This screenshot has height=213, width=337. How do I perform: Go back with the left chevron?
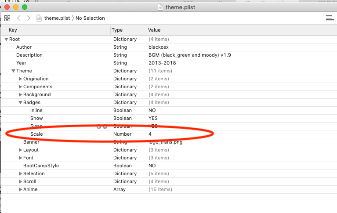pos(19,18)
